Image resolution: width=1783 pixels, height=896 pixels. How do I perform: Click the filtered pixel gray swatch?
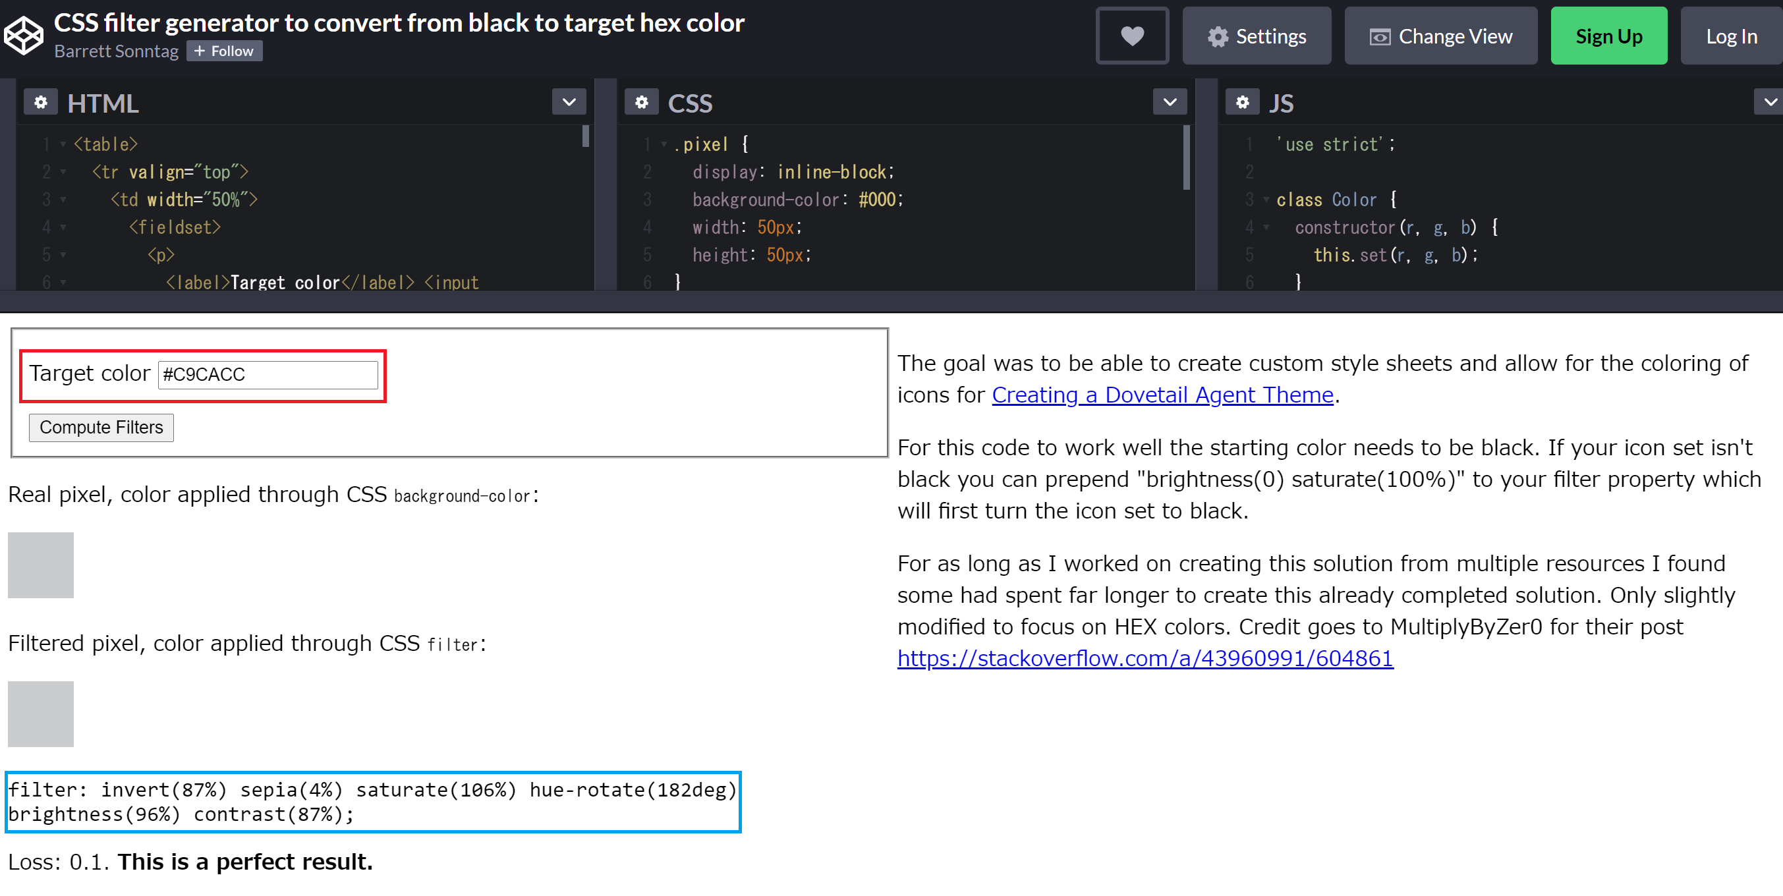[41, 714]
